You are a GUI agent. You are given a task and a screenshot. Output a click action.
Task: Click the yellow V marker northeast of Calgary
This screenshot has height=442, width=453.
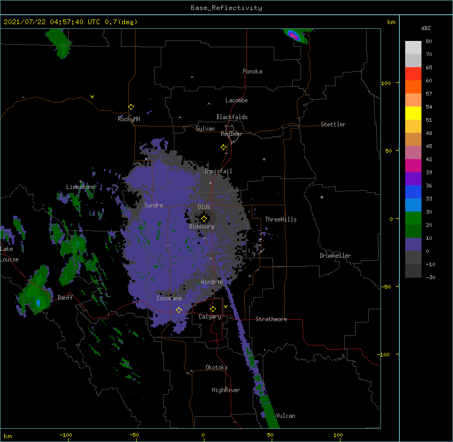point(225,307)
